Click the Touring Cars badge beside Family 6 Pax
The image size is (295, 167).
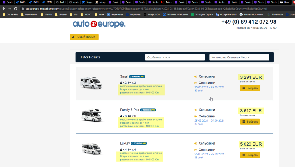[148, 110]
